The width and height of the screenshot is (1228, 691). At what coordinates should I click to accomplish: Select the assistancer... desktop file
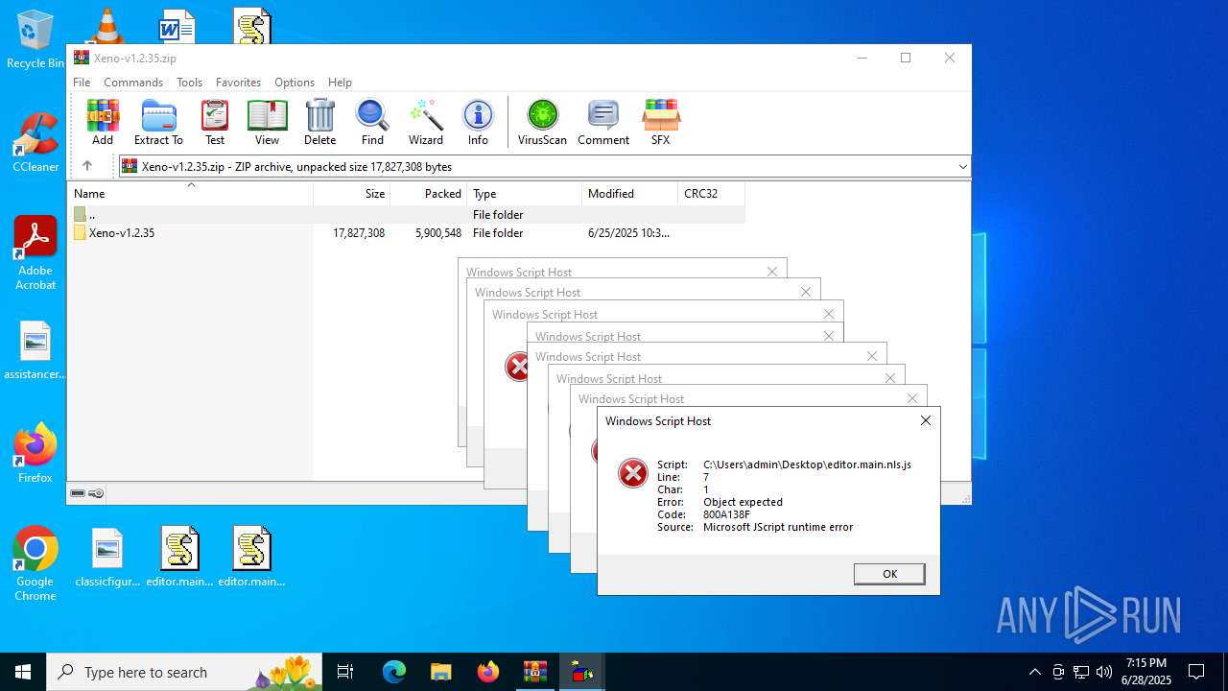click(x=35, y=350)
